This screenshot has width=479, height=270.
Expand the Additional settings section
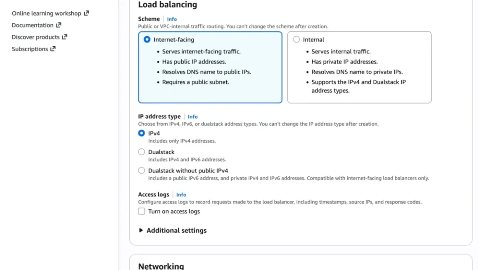point(173,230)
